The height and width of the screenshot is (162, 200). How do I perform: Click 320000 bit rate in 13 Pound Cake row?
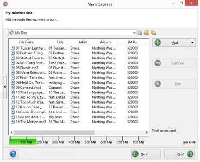pos(132,107)
